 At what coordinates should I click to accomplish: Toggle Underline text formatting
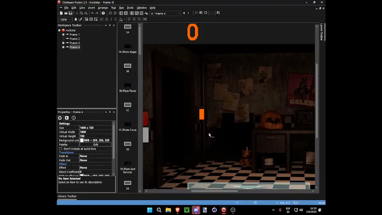coord(116,19)
